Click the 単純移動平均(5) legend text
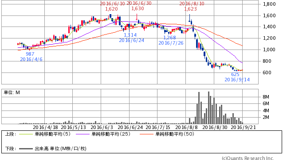The image size is (283, 160). click(x=52, y=134)
